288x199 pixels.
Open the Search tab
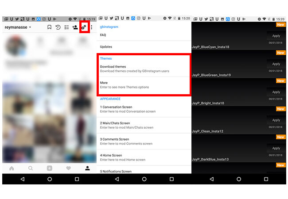click(x=31, y=168)
